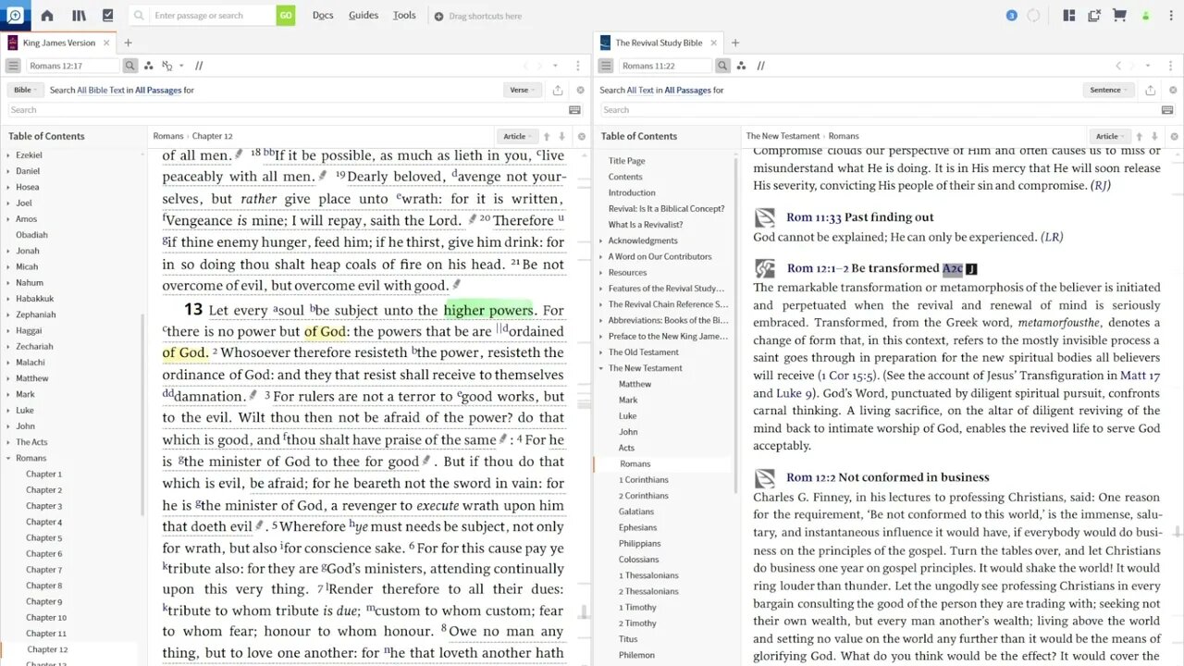Collapse The New Testament node

(601, 368)
